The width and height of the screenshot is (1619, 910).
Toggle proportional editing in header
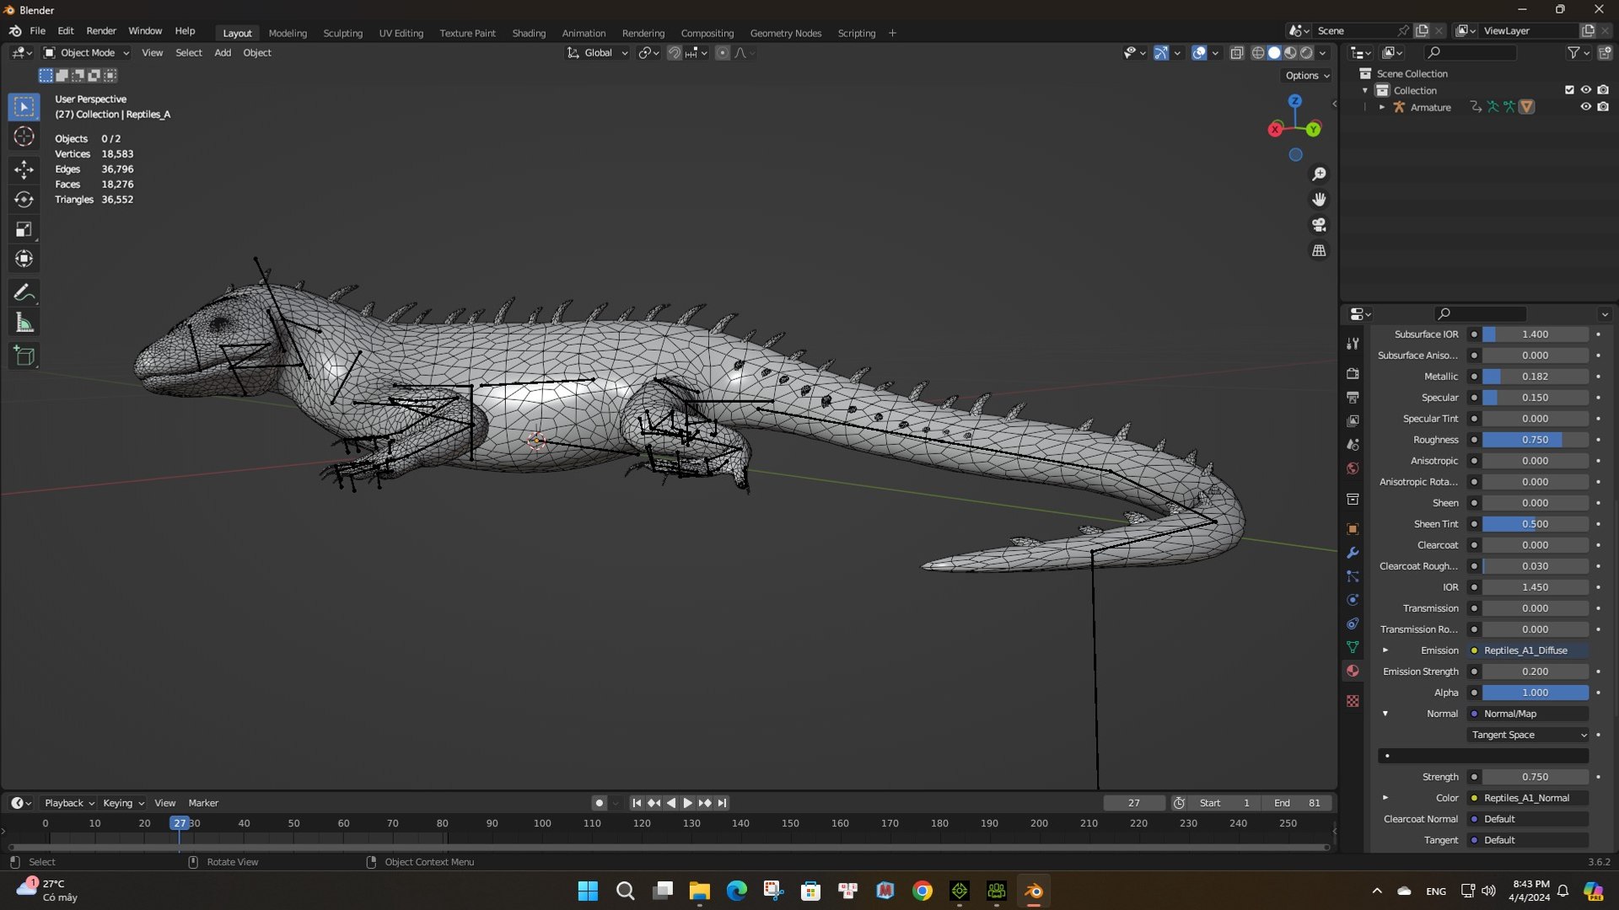coord(722,53)
